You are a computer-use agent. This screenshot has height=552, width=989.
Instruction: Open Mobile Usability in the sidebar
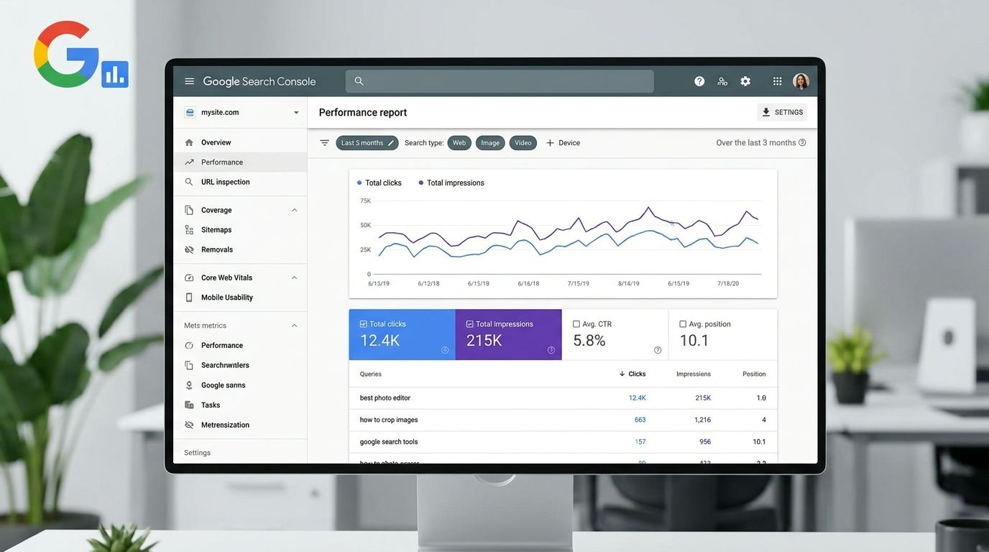tap(240, 298)
